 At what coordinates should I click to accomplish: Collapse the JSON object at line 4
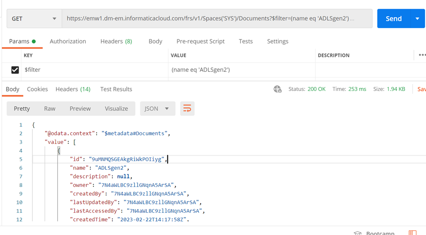(59, 151)
